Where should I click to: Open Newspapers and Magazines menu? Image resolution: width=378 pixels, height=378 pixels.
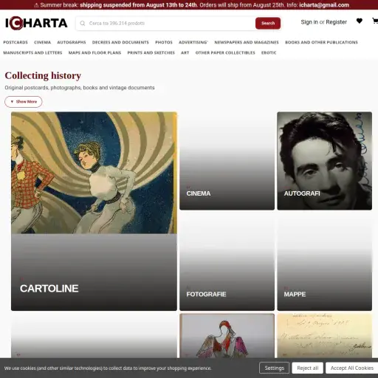coord(247,42)
